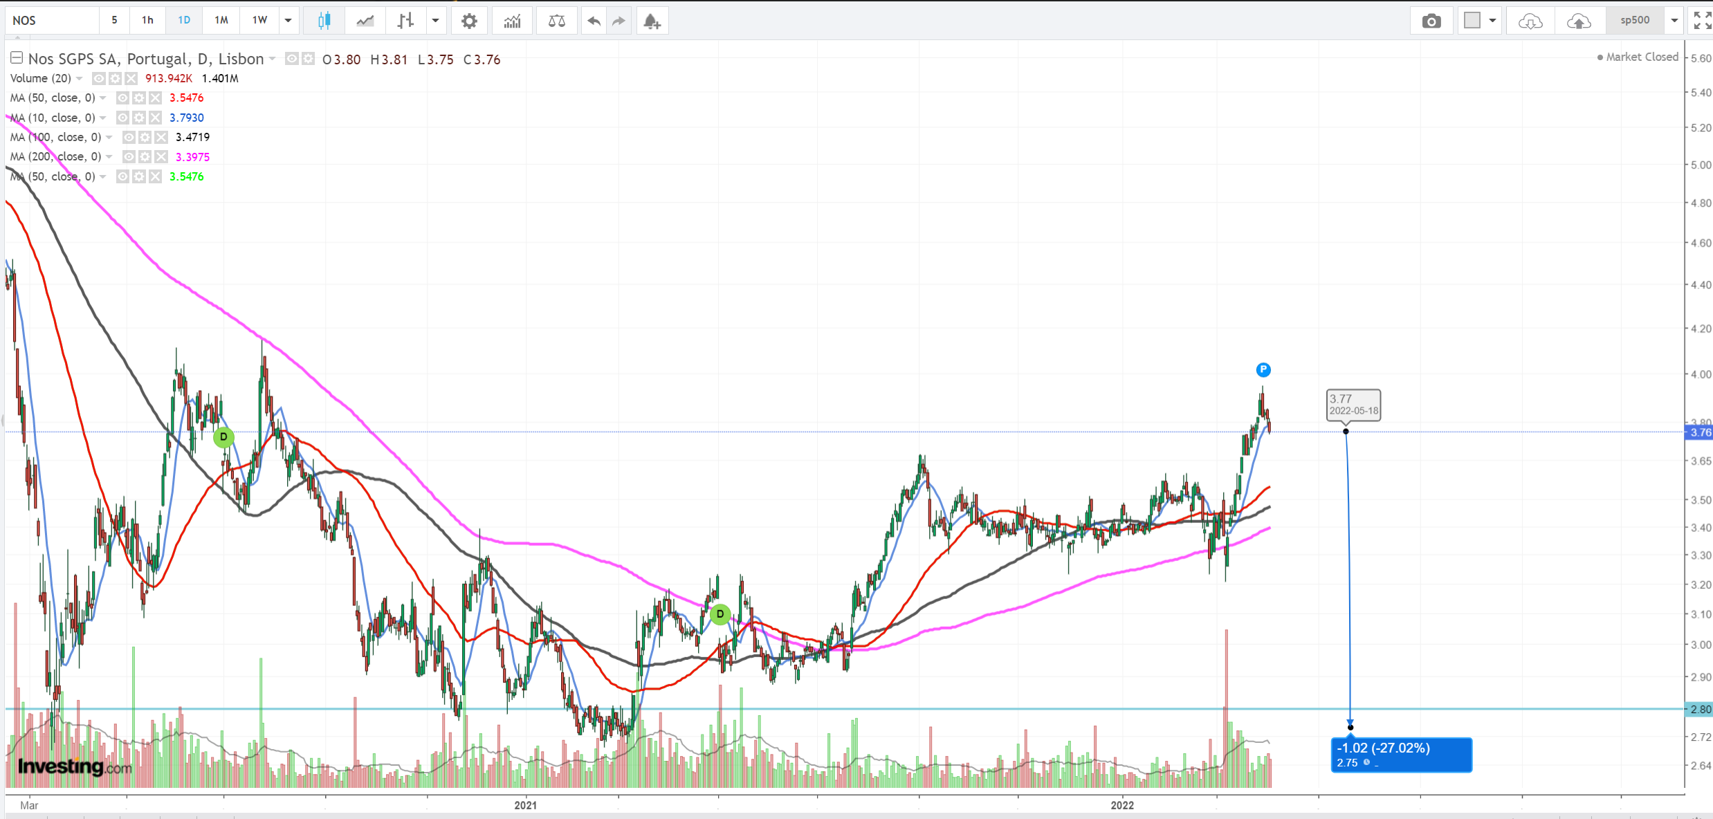The image size is (1713, 819).
Task: Save chart layout to cloud
Action: pos(1578,21)
